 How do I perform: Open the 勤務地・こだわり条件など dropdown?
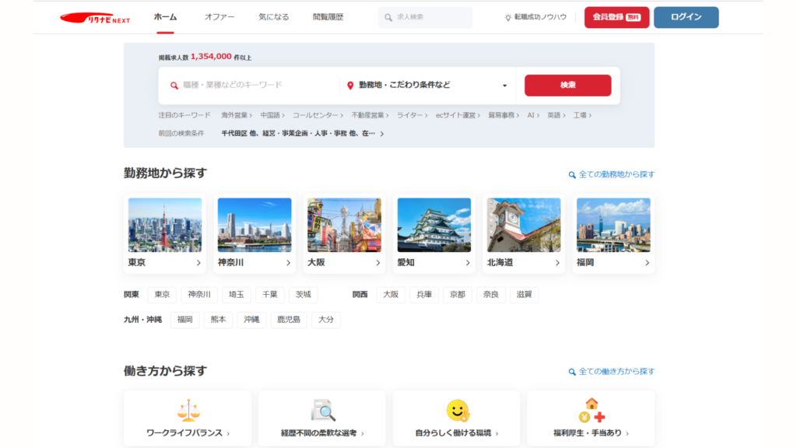504,85
